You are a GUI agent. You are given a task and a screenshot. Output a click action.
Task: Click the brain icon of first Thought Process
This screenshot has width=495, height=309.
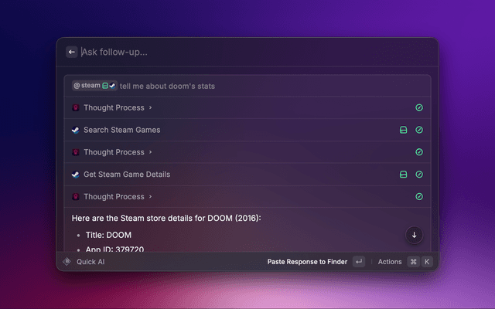pos(76,108)
